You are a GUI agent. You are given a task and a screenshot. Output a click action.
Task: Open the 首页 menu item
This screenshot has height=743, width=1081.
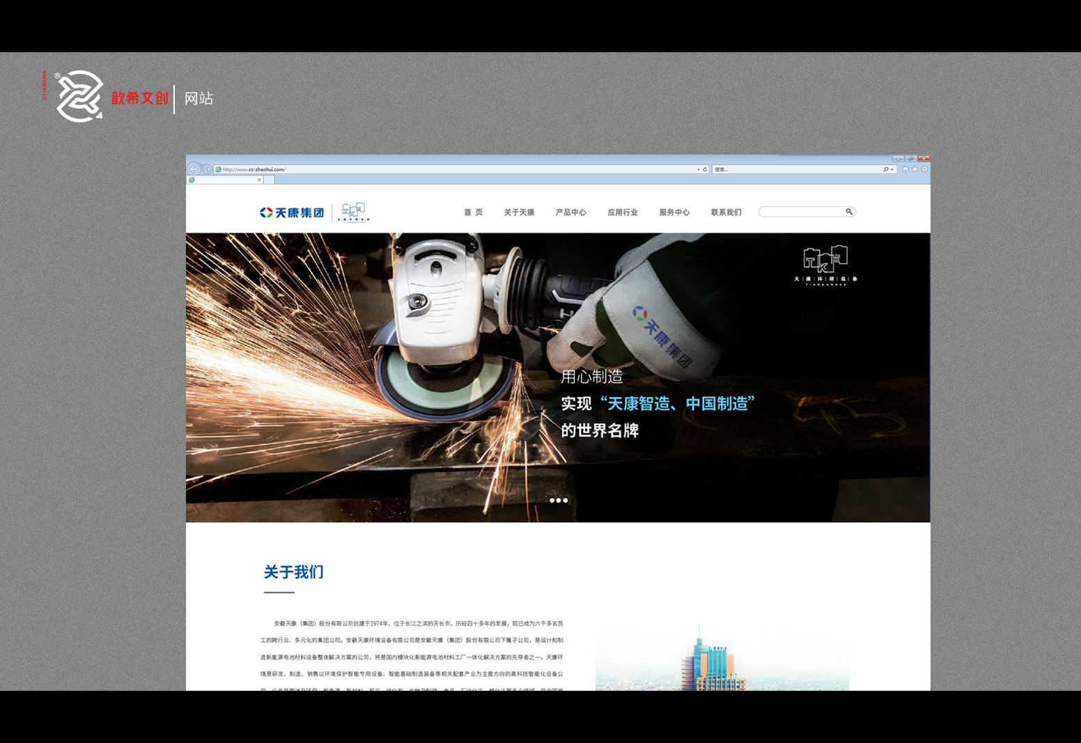(474, 212)
